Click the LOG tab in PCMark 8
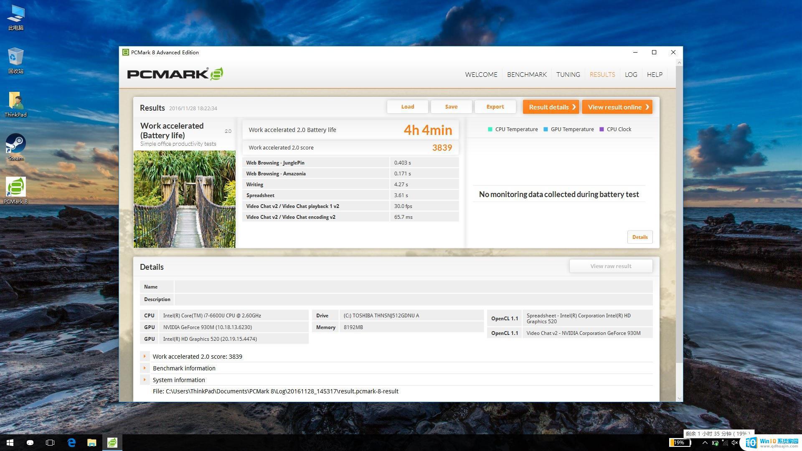The height and width of the screenshot is (451, 802). 630,74
